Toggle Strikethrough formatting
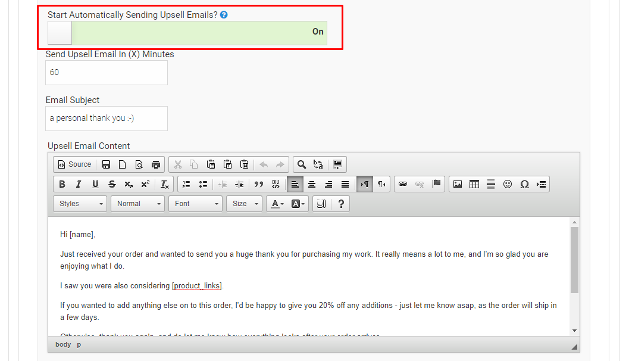This screenshot has height=361, width=629. [x=112, y=184]
